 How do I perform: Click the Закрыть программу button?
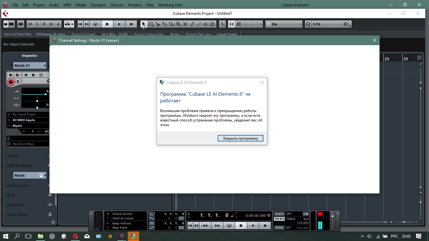point(241,138)
